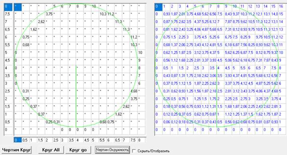The image size is (287, 155).
Task: Select the 0,5 row header in left grid
Action: coord(8,122)
